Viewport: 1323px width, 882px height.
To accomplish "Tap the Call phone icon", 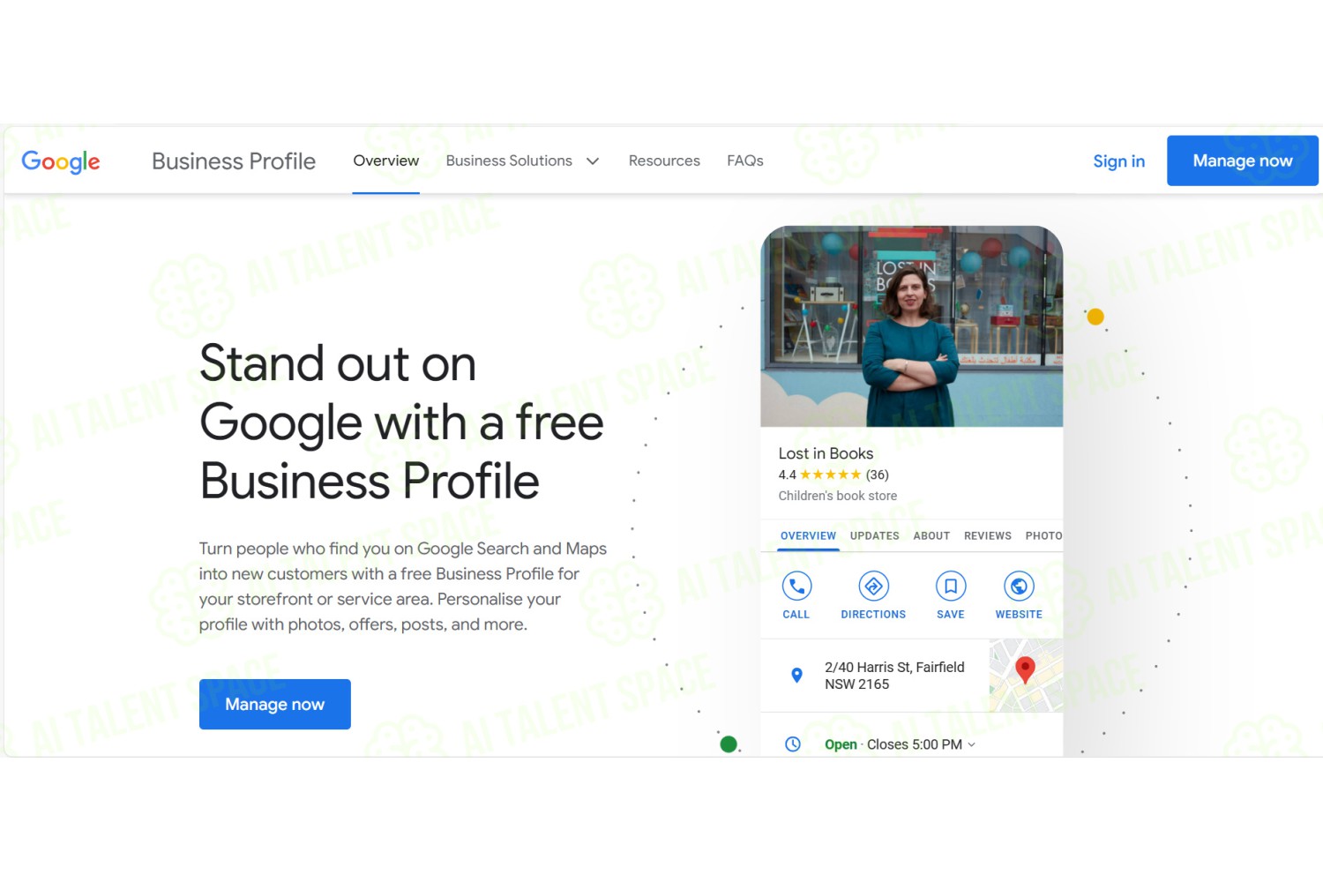I will (796, 587).
